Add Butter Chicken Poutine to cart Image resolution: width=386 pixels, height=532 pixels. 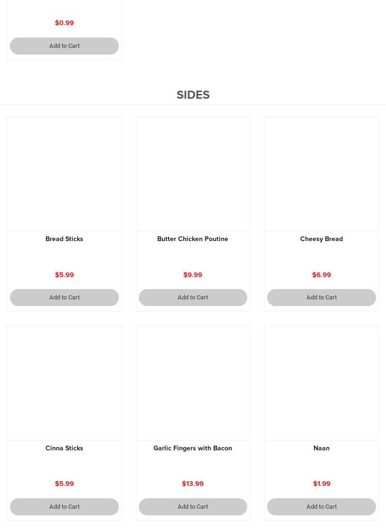pyautogui.click(x=193, y=298)
